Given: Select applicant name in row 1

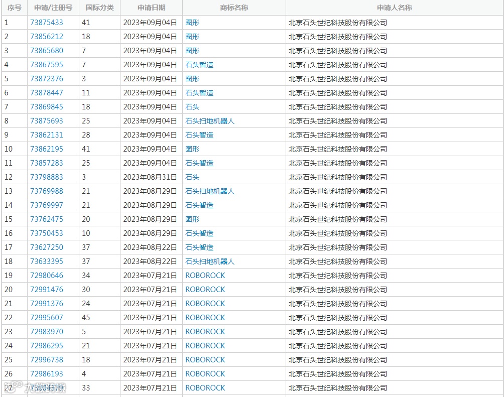Looking at the screenshot, I should (338, 23).
